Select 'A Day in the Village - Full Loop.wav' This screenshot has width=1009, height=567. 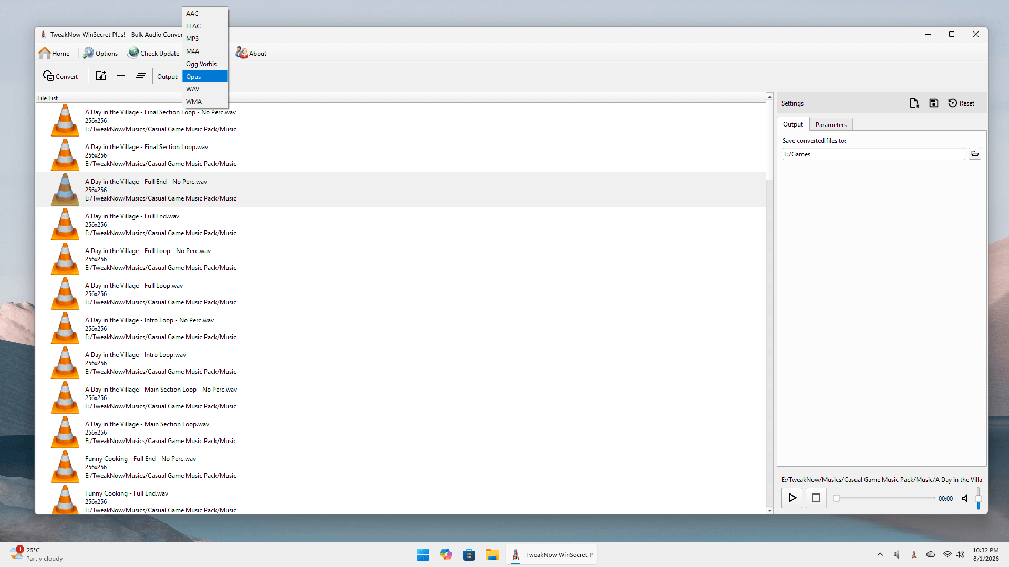pyautogui.click(x=400, y=294)
